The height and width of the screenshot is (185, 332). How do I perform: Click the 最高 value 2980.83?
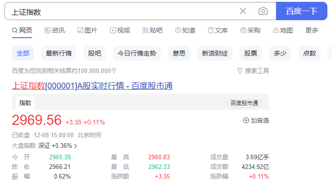(x=159, y=157)
